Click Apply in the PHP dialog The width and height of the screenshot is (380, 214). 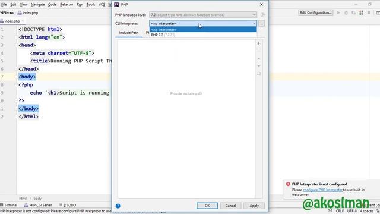pyautogui.click(x=254, y=206)
